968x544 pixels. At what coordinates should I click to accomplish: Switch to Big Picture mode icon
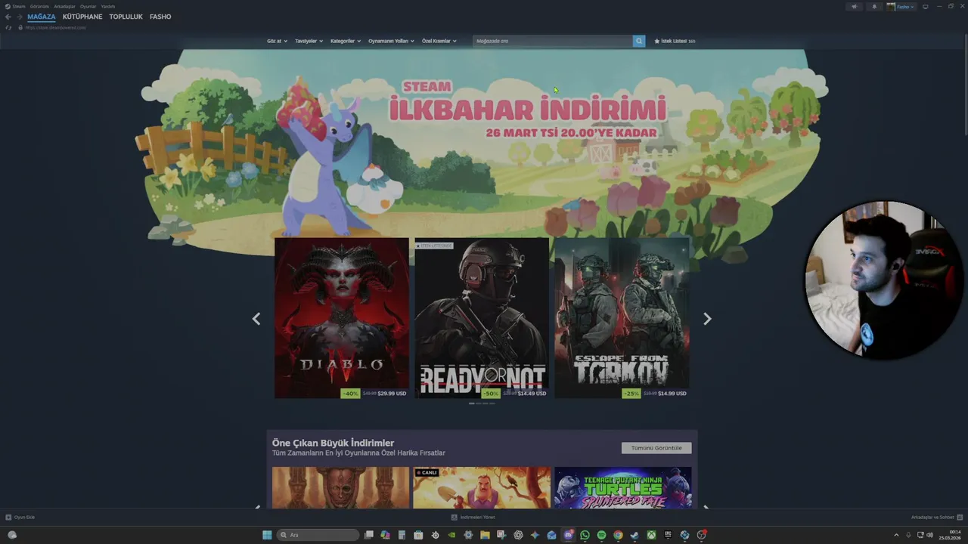(x=925, y=7)
